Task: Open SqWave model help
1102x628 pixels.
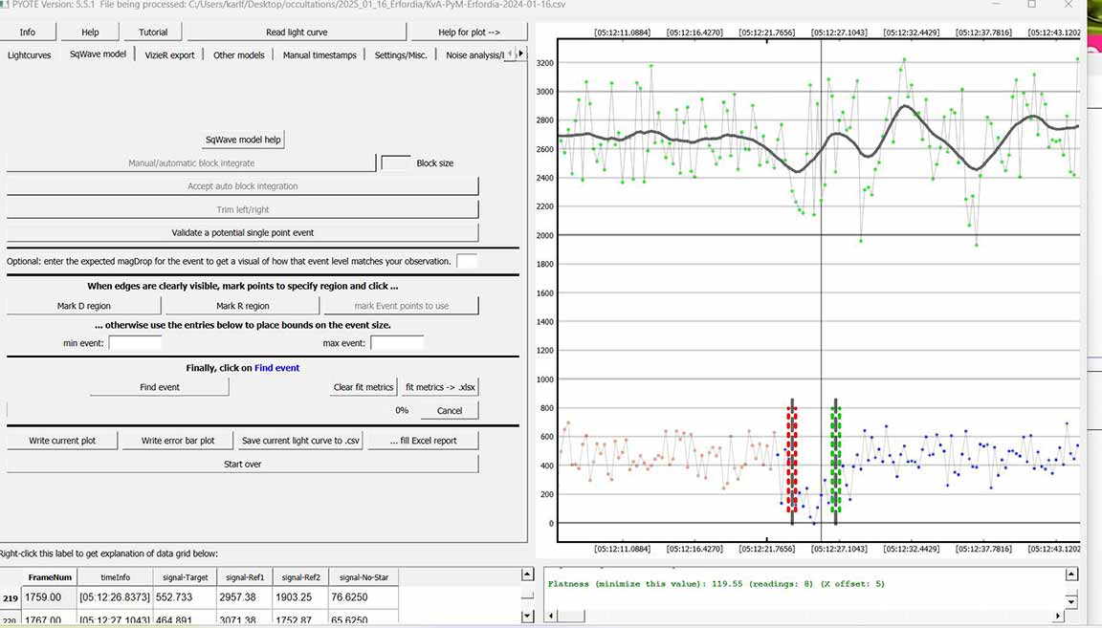Action: 242,140
